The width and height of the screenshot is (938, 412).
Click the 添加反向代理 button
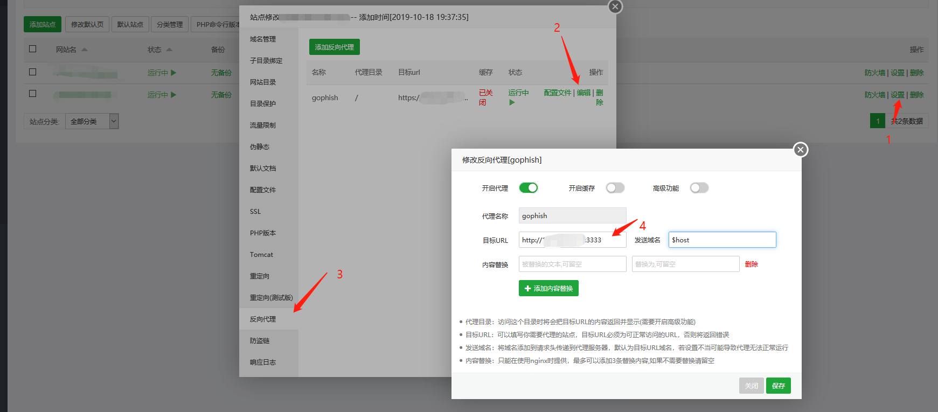(x=335, y=47)
